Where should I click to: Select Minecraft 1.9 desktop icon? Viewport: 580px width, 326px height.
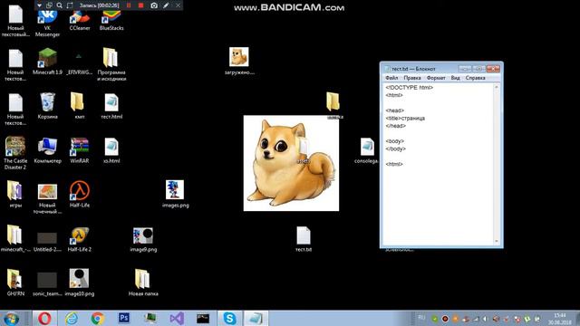tap(47, 62)
